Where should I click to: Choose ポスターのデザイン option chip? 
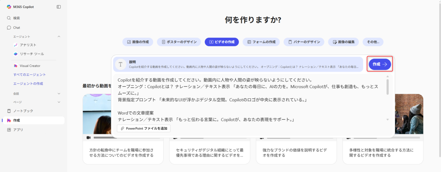pos(179,42)
